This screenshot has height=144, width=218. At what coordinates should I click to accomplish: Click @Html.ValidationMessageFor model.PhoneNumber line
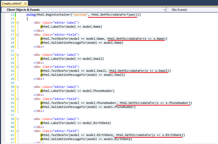[88, 107]
